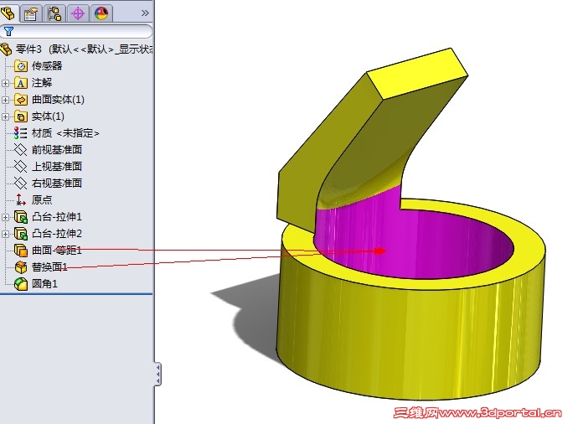
Task: Expand the 注解 annotations node
Action: tap(5, 83)
